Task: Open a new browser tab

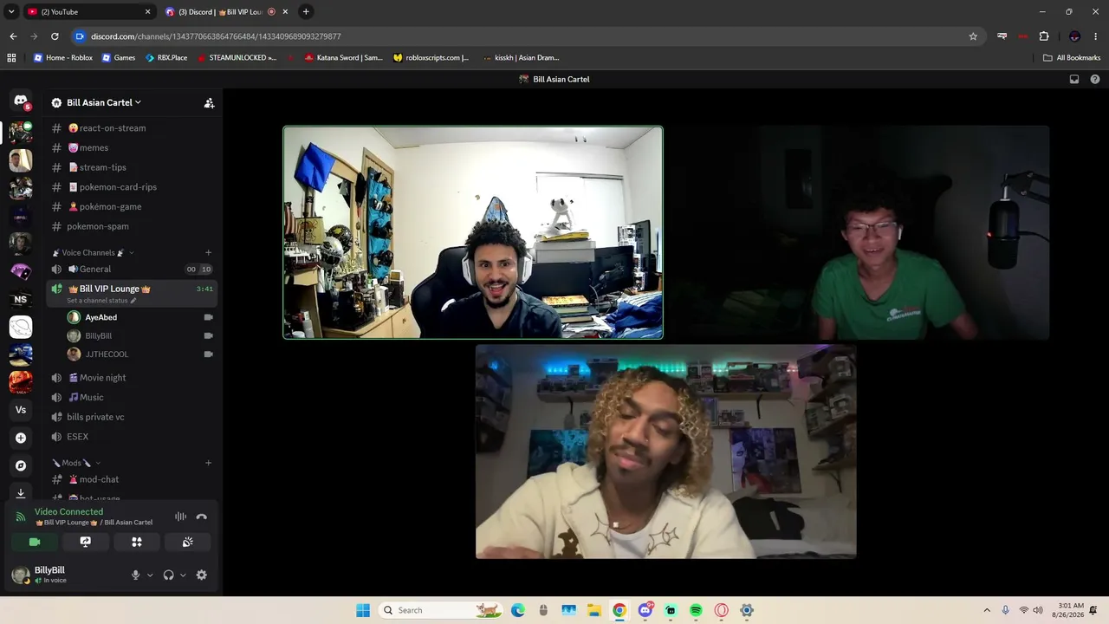Action: (306, 11)
